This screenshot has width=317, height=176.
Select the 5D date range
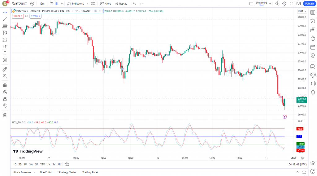tap(20, 164)
